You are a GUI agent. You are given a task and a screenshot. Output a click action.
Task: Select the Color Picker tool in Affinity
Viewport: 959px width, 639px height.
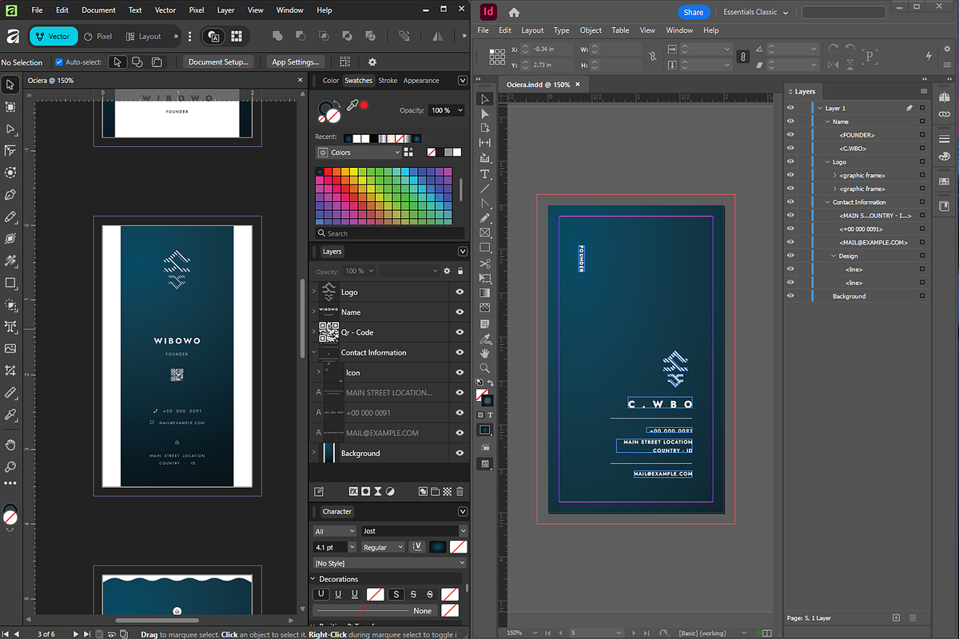tap(10, 415)
